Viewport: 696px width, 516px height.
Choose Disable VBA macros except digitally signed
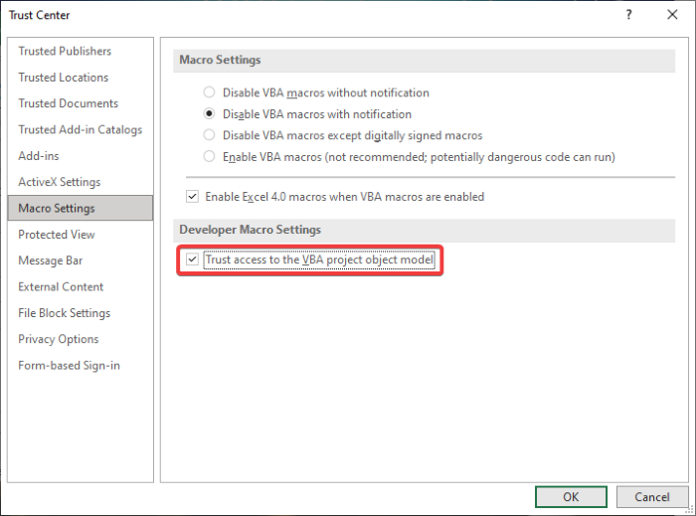click(209, 135)
